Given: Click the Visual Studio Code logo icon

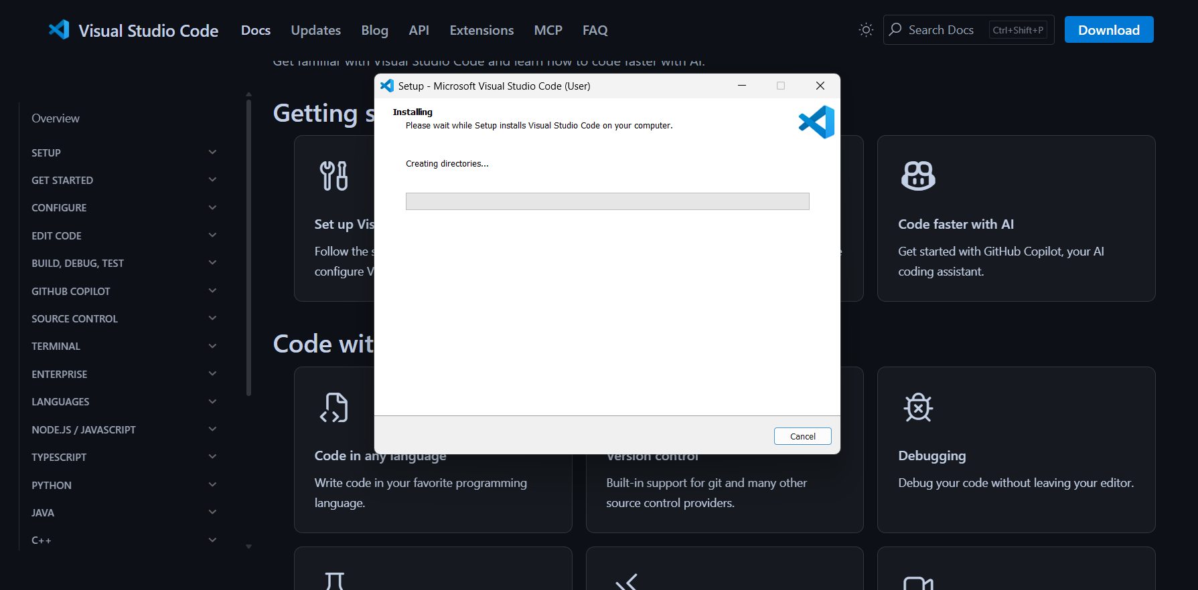Looking at the screenshot, I should tap(59, 30).
